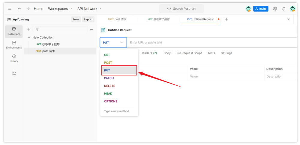Open History in the sidebar
Screen dimensions: 300x145
(x=14, y=58)
